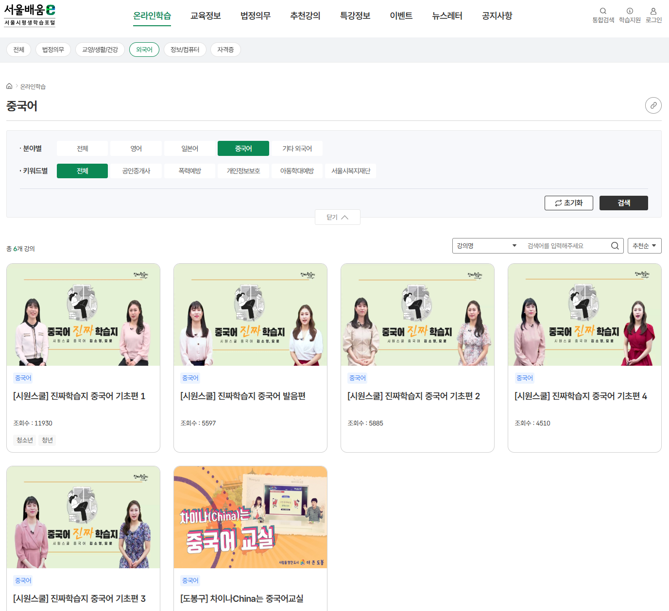Click the 서울배움e site logo
The image size is (669, 611).
(30, 15)
